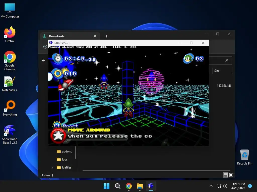Click the Explorer search box

(220, 60)
